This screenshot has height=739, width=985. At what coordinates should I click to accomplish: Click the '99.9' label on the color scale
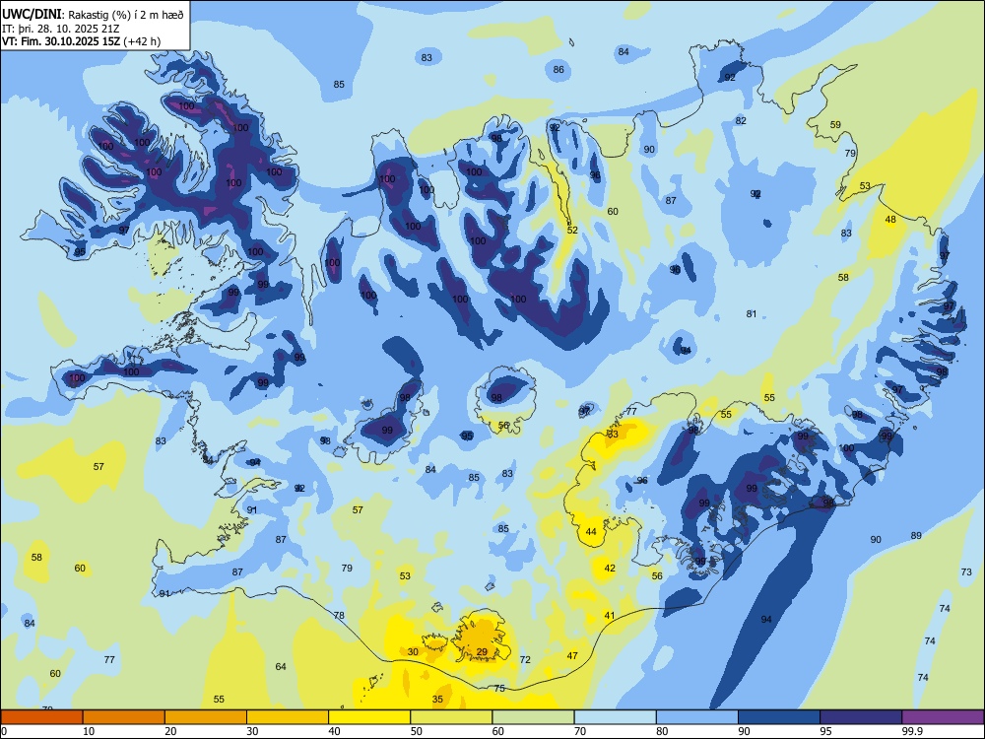[913, 731]
